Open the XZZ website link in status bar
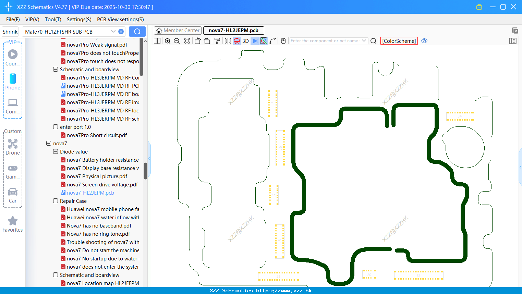 [x=284, y=291]
